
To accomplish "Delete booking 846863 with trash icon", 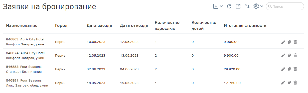I will (x=295, y=42).
